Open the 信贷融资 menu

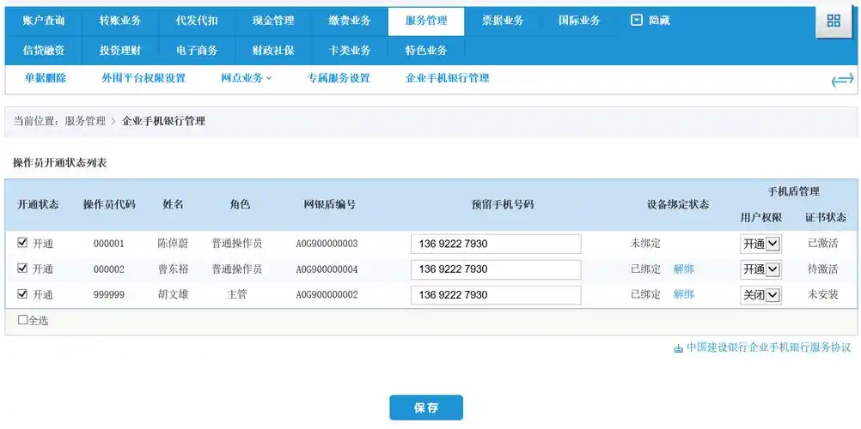click(x=43, y=51)
